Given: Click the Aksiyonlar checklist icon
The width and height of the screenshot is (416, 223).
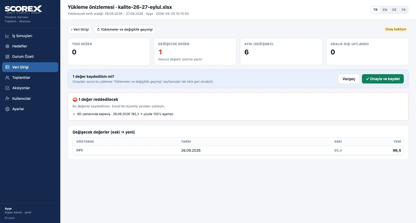Looking at the screenshot, I should [8, 88].
